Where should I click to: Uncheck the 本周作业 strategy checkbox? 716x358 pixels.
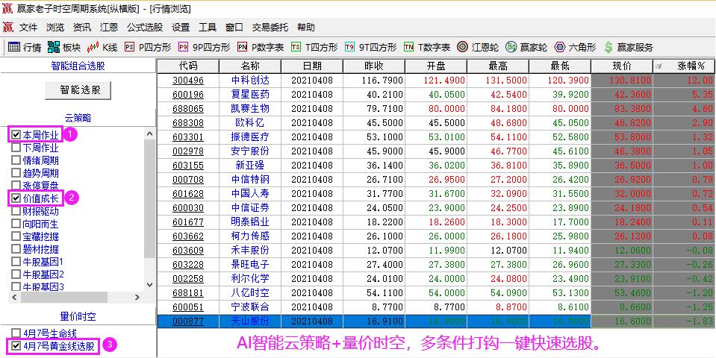(16, 135)
